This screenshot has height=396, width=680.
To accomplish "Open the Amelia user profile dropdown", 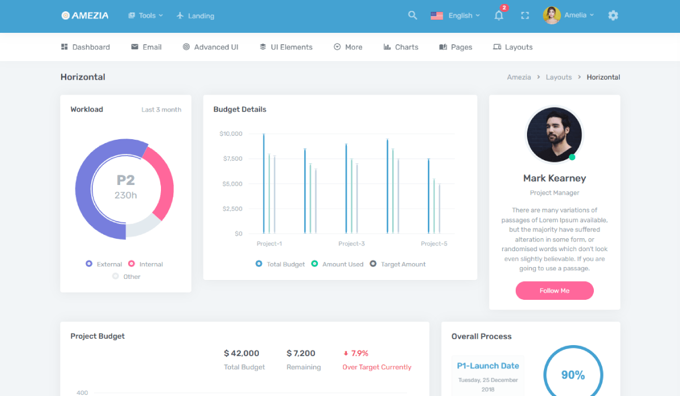I will click(x=569, y=15).
